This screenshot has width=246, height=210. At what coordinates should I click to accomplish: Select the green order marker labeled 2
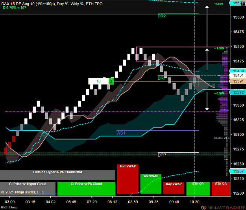[111, 81]
